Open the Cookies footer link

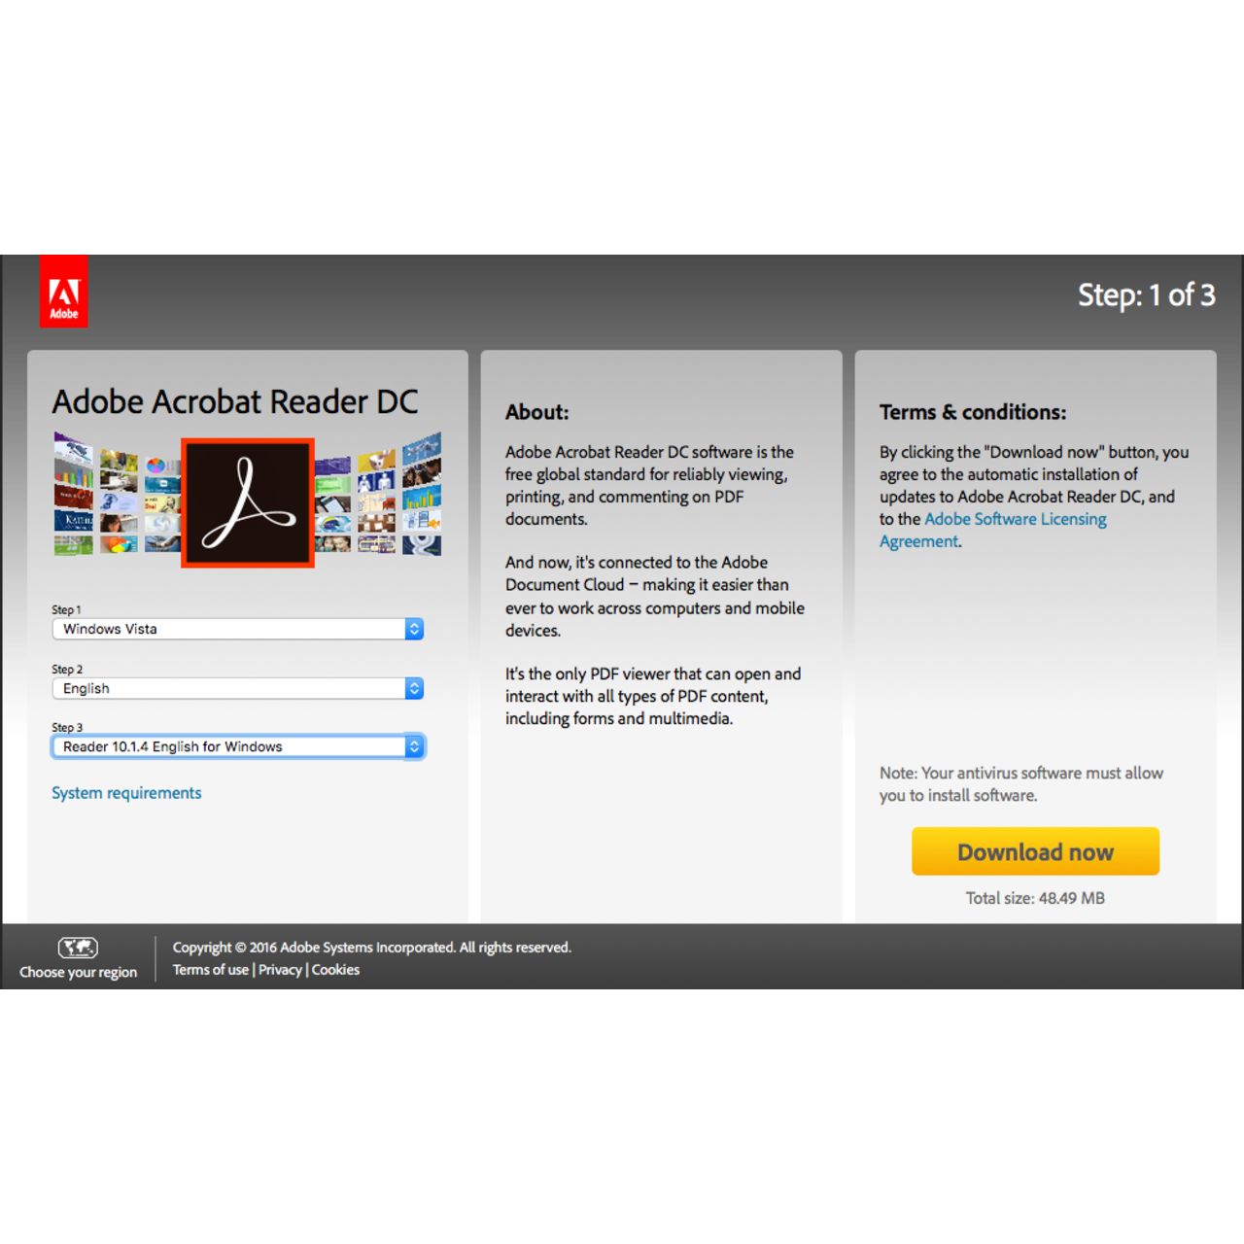(x=335, y=969)
